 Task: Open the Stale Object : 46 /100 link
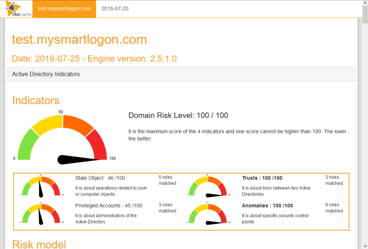[100, 178]
